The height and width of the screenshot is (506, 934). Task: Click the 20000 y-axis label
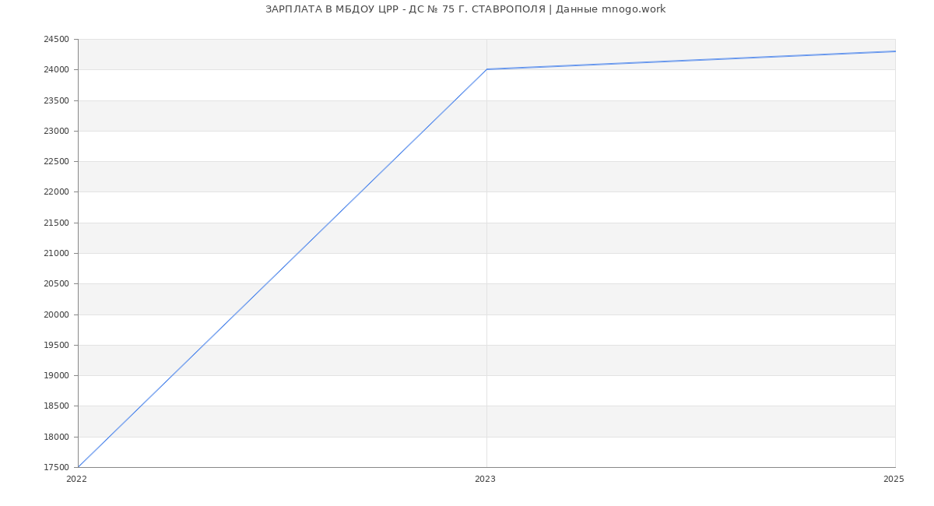tap(57, 314)
